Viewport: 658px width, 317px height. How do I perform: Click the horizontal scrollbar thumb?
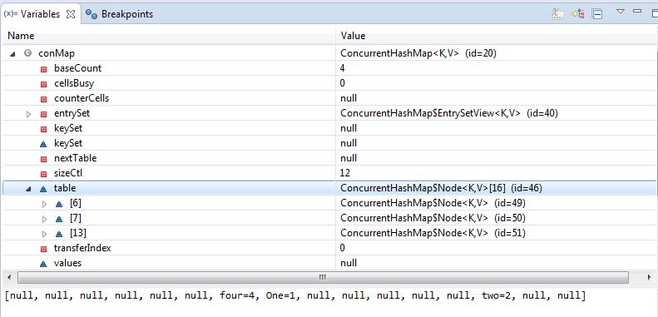point(323,277)
